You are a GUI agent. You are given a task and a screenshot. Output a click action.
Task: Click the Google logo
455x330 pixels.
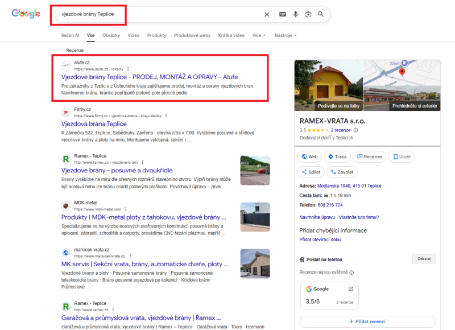26,14
